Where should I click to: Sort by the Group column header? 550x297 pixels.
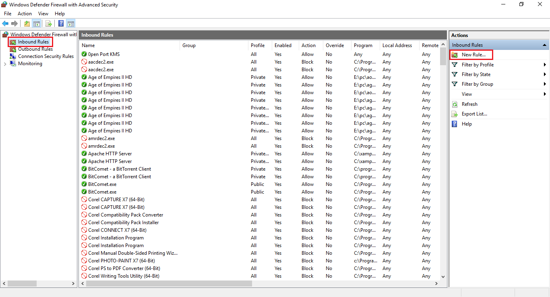pos(214,45)
